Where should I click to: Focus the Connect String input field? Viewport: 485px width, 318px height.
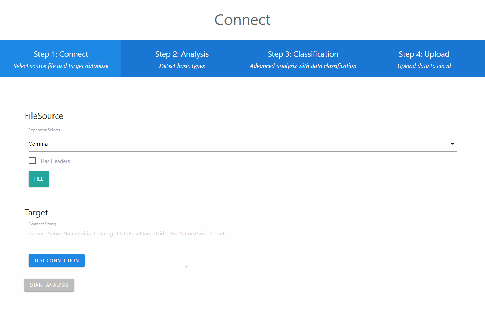(x=242, y=234)
